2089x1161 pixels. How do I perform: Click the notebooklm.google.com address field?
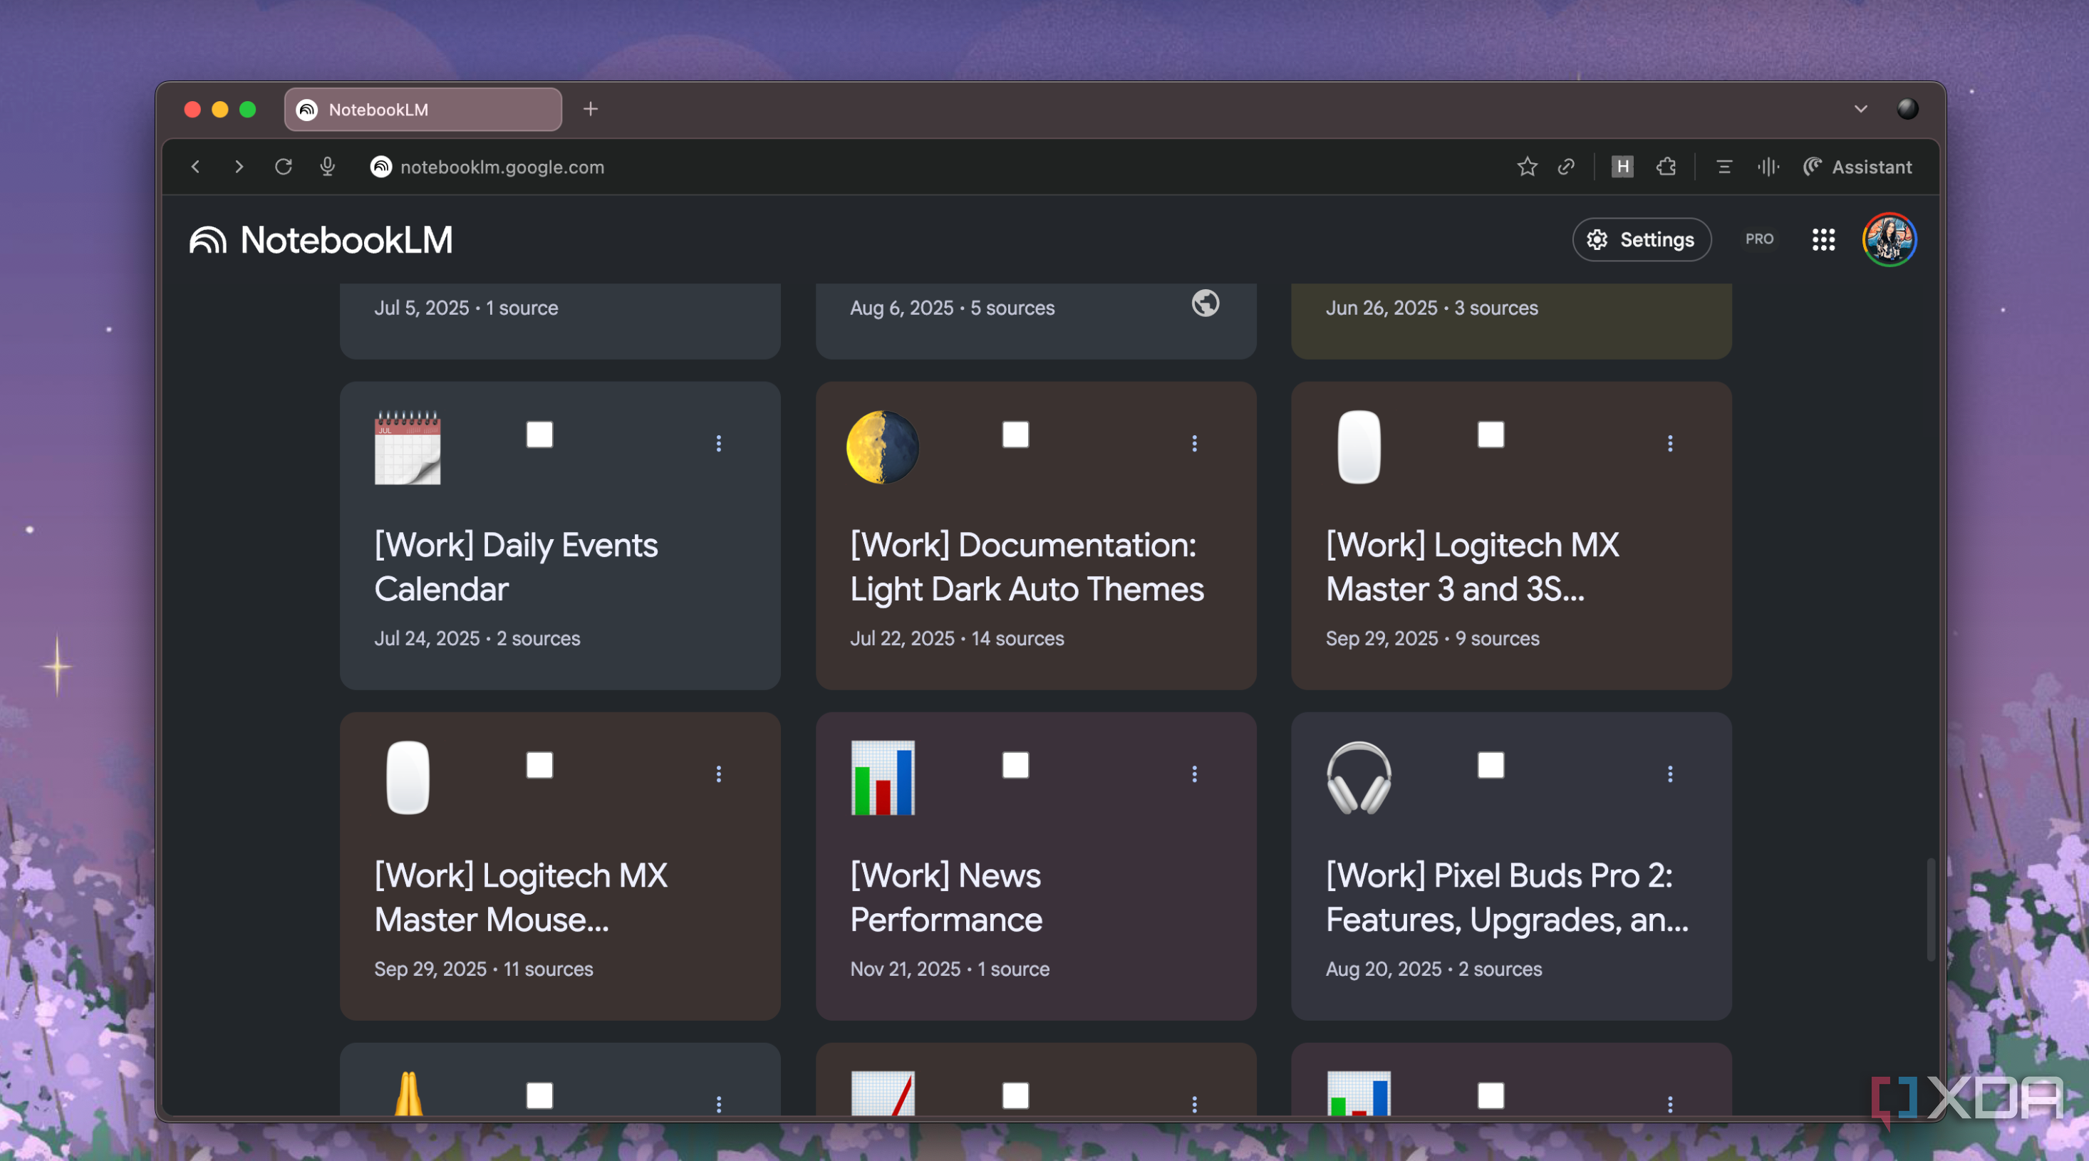pos(502,167)
